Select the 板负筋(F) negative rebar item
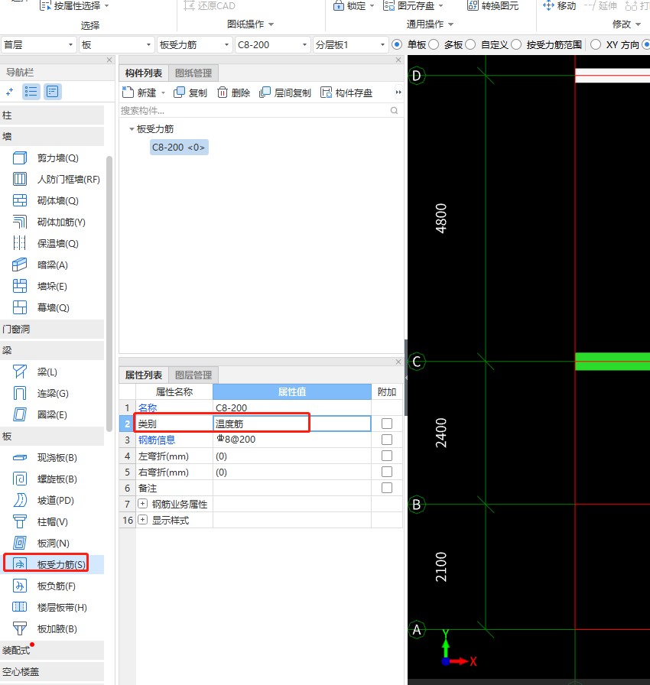 pos(44,586)
